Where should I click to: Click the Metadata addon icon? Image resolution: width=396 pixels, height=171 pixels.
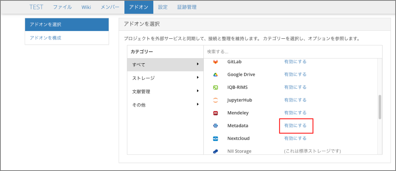tap(216, 126)
